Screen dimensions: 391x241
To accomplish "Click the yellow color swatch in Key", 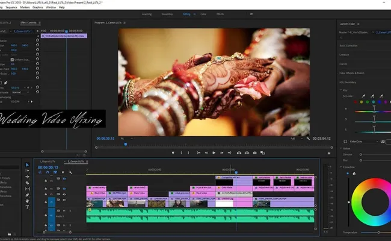I will click(362, 102).
